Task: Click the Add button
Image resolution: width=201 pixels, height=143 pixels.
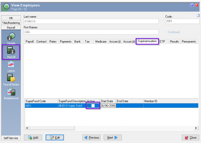Action: 33,138
